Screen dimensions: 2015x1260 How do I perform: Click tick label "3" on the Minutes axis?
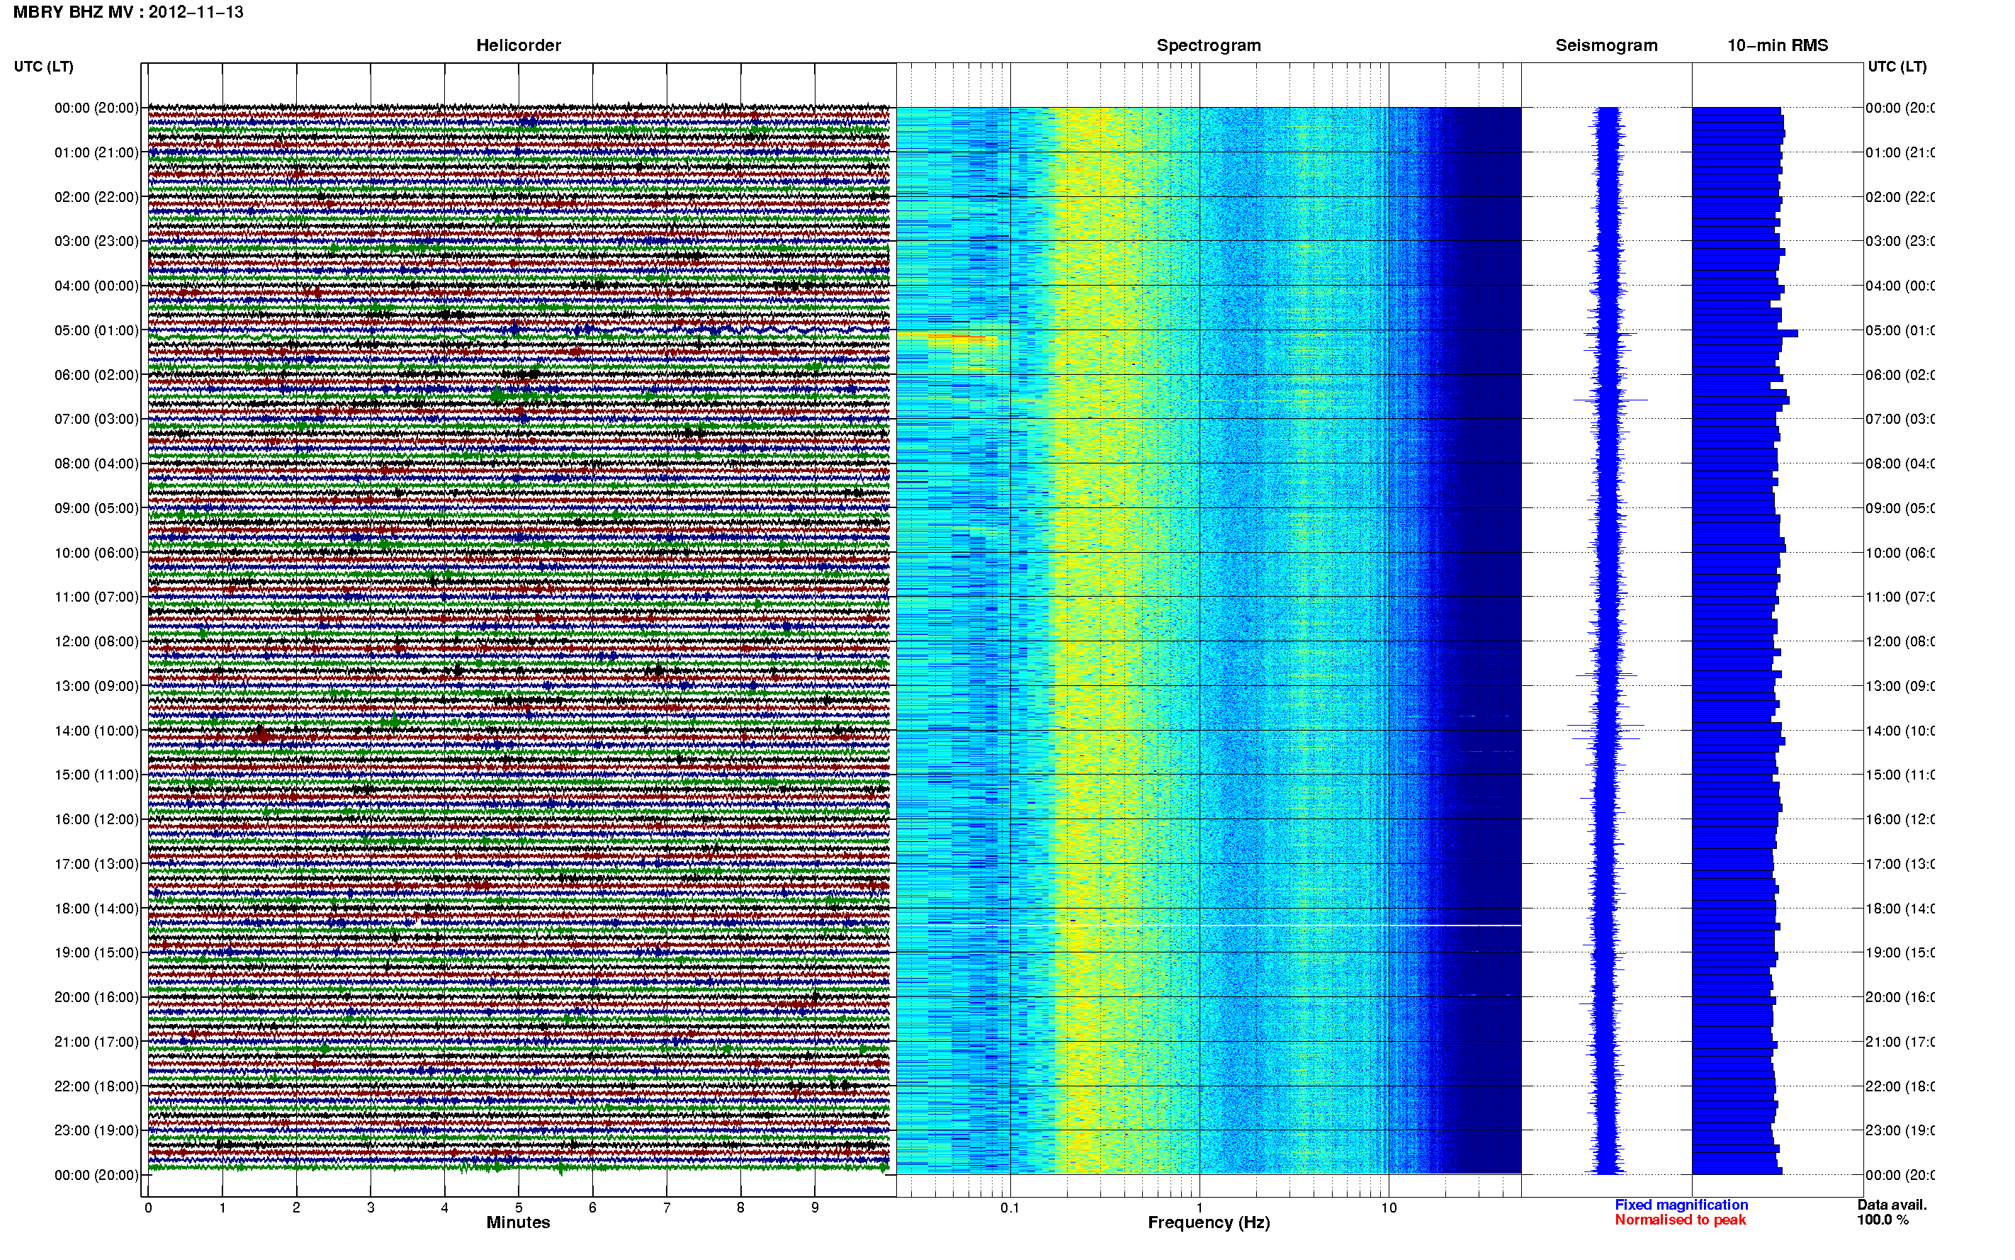371,1208
